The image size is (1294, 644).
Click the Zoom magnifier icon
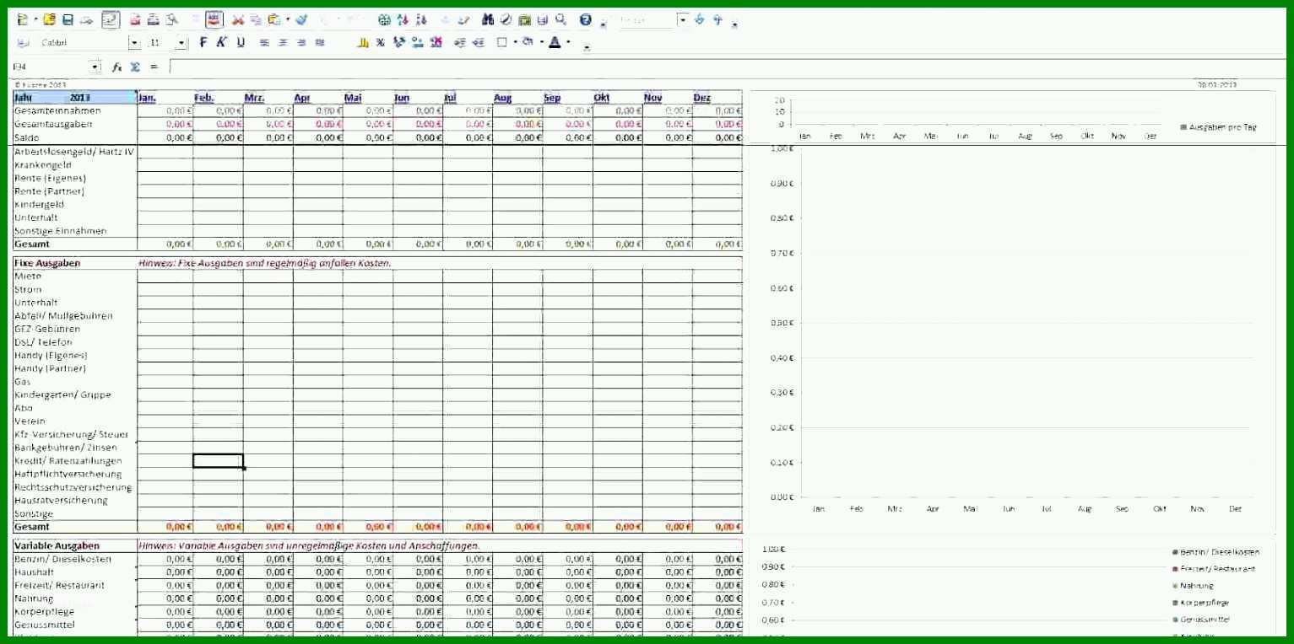click(561, 19)
